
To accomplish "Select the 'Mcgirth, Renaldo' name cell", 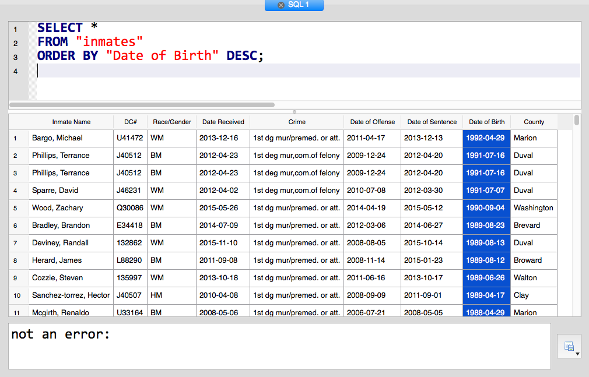I will tap(71, 311).
